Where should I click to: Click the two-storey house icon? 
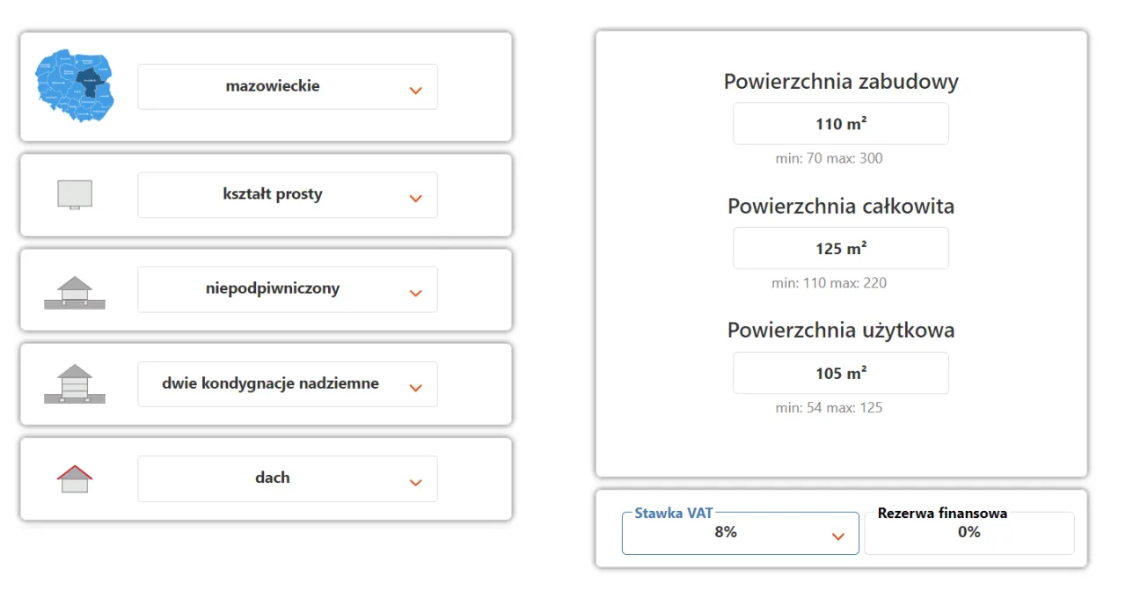tap(75, 383)
